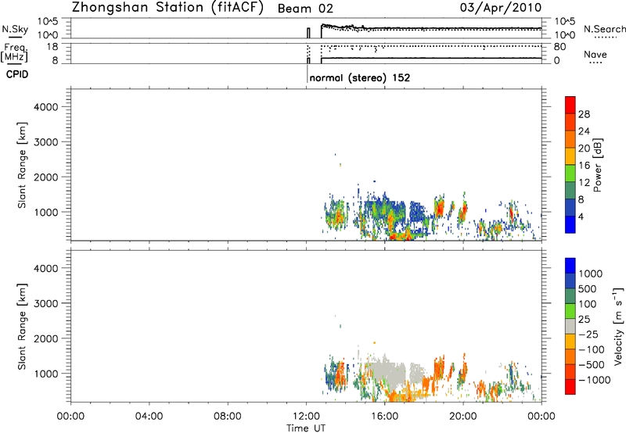Click the frequency value 18 label

click(x=53, y=47)
